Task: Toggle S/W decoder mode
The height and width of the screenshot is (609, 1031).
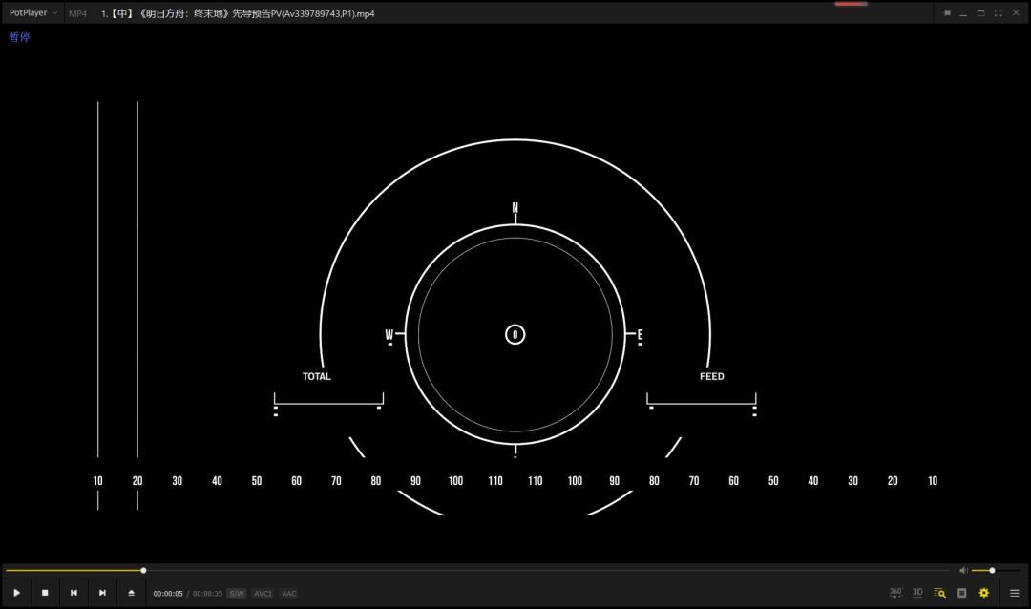Action: (236, 593)
